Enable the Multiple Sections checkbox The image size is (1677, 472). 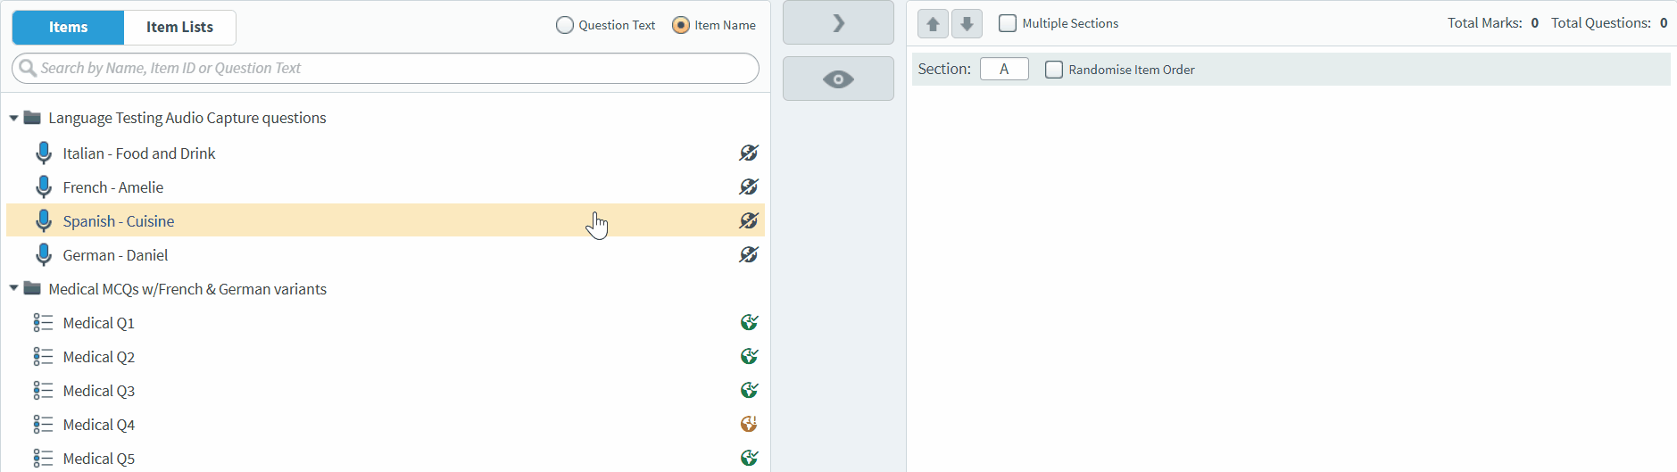pos(1008,24)
